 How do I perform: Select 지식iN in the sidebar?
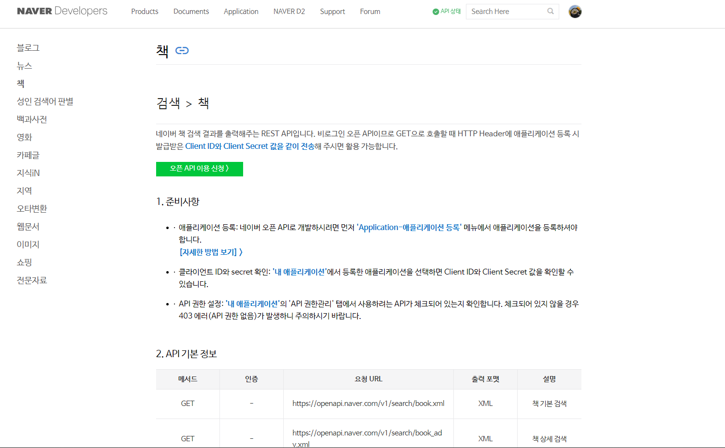(x=29, y=173)
